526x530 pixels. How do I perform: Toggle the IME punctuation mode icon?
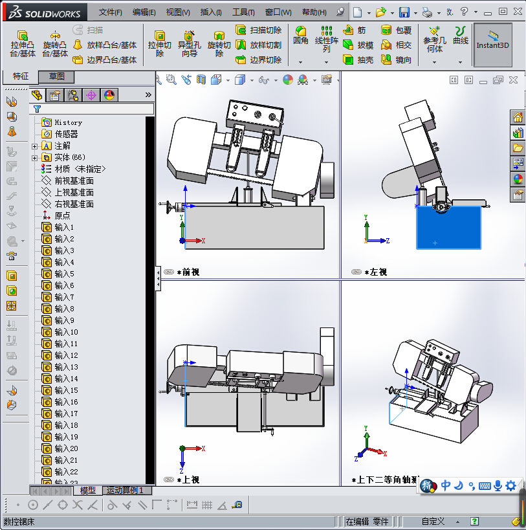pyautogui.click(x=472, y=486)
